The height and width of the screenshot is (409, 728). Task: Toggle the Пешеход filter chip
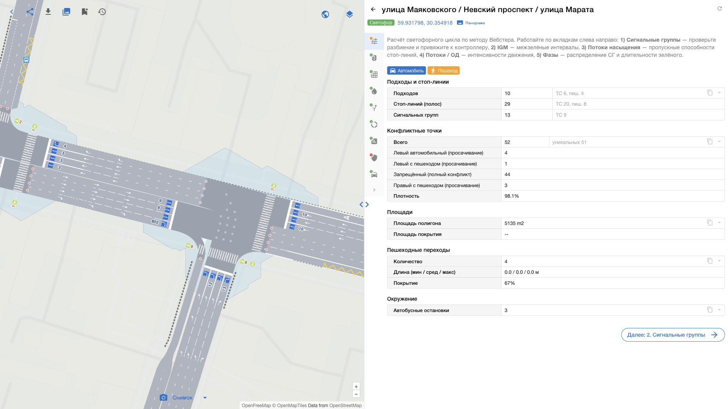pyautogui.click(x=444, y=71)
